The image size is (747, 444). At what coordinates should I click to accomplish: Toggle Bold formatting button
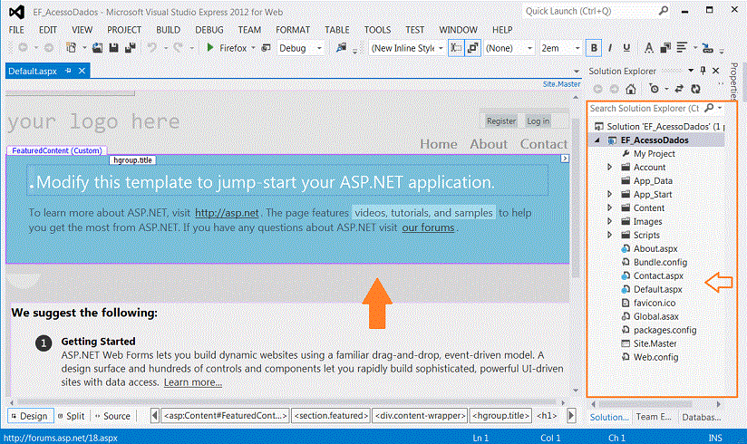pyautogui.click(x=594, y=48)
